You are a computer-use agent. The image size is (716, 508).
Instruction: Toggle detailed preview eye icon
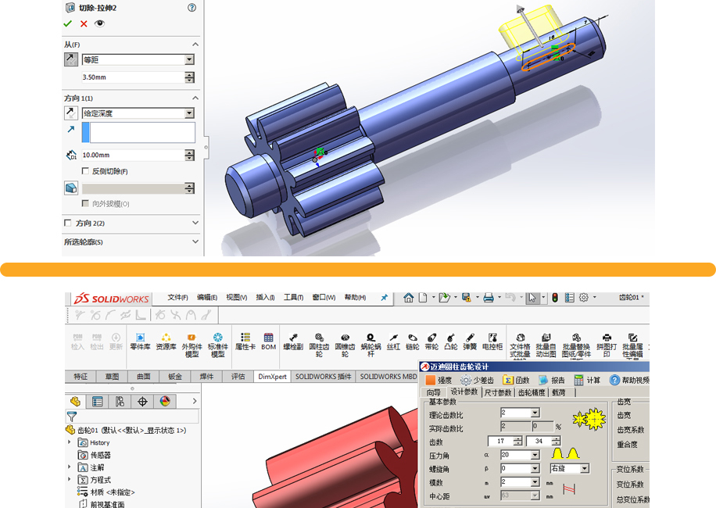99,23
